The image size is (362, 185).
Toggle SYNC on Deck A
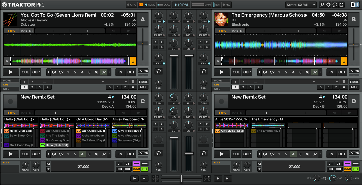(11, 31)
